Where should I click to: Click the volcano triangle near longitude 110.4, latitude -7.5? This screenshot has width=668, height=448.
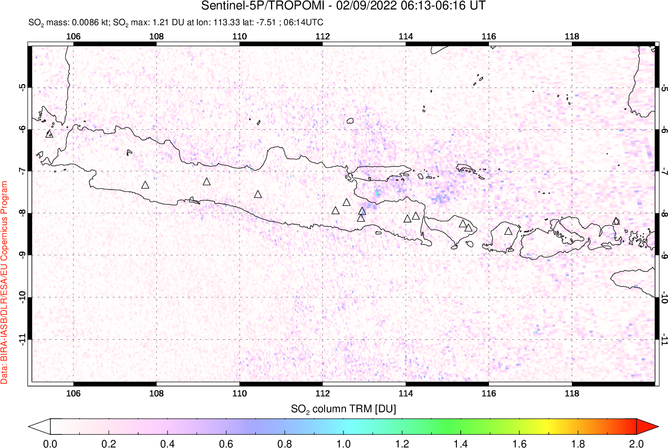[x=258, y=194]
